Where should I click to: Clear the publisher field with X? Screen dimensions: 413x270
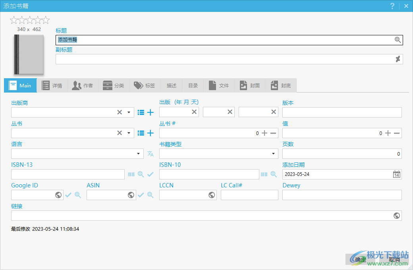click(x=120, y=112)
